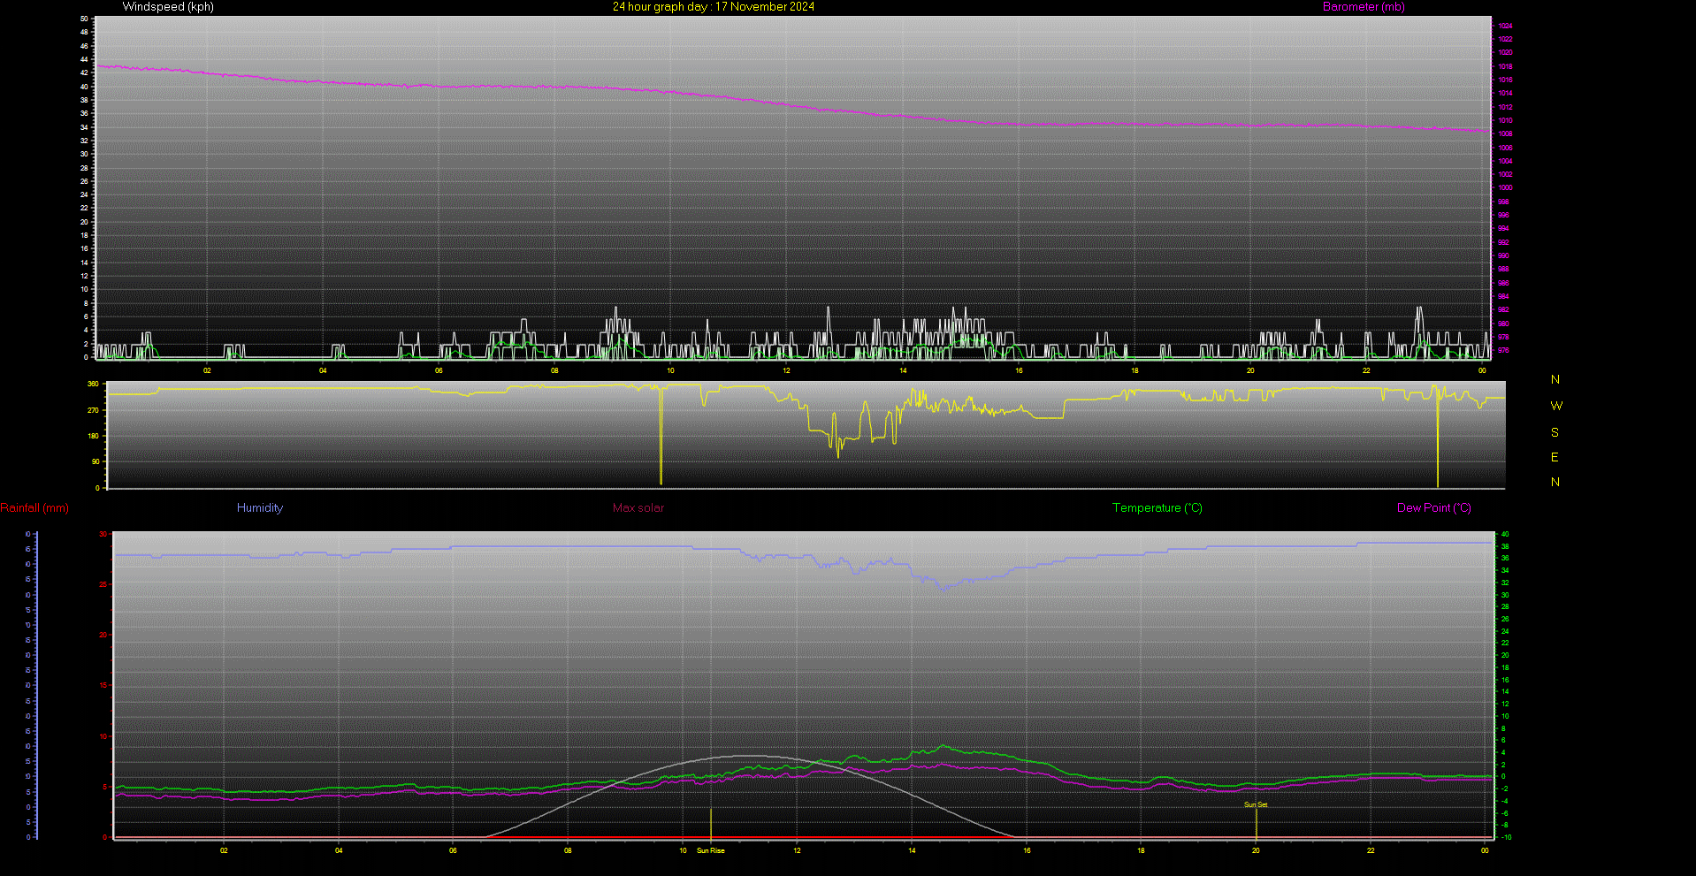Click the Rainfall (mm) label
This screenshot has height=876, width=1696.
34,508
